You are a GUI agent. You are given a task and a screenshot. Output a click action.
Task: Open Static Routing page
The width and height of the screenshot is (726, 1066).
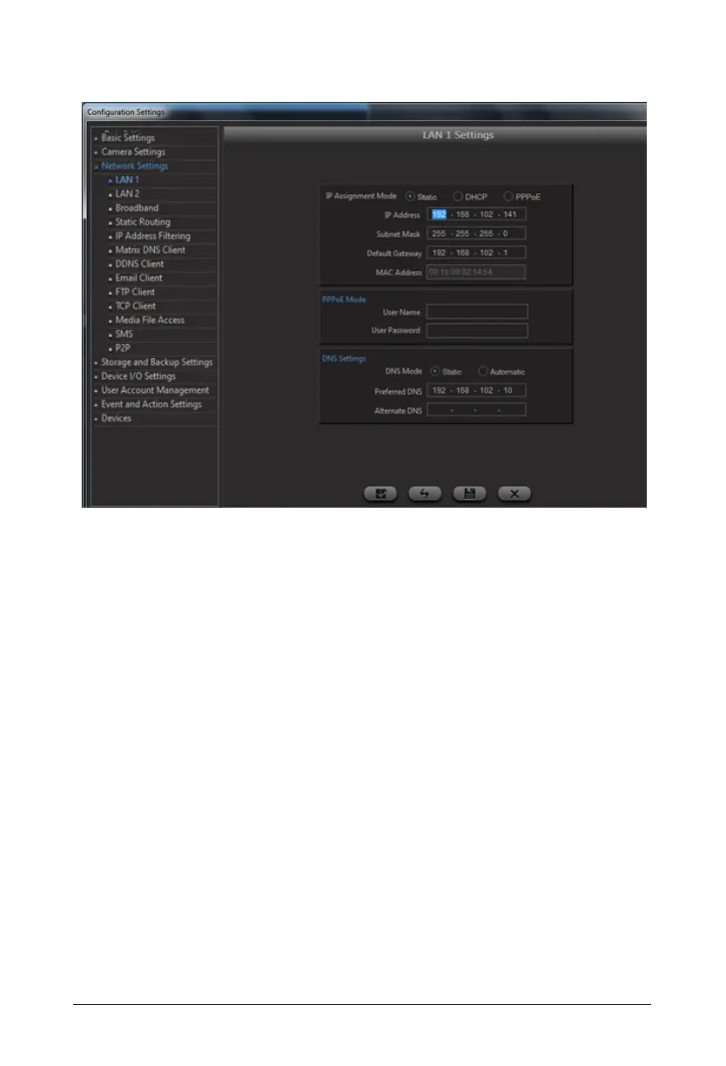pyautogui.click(x=143, y=222)
